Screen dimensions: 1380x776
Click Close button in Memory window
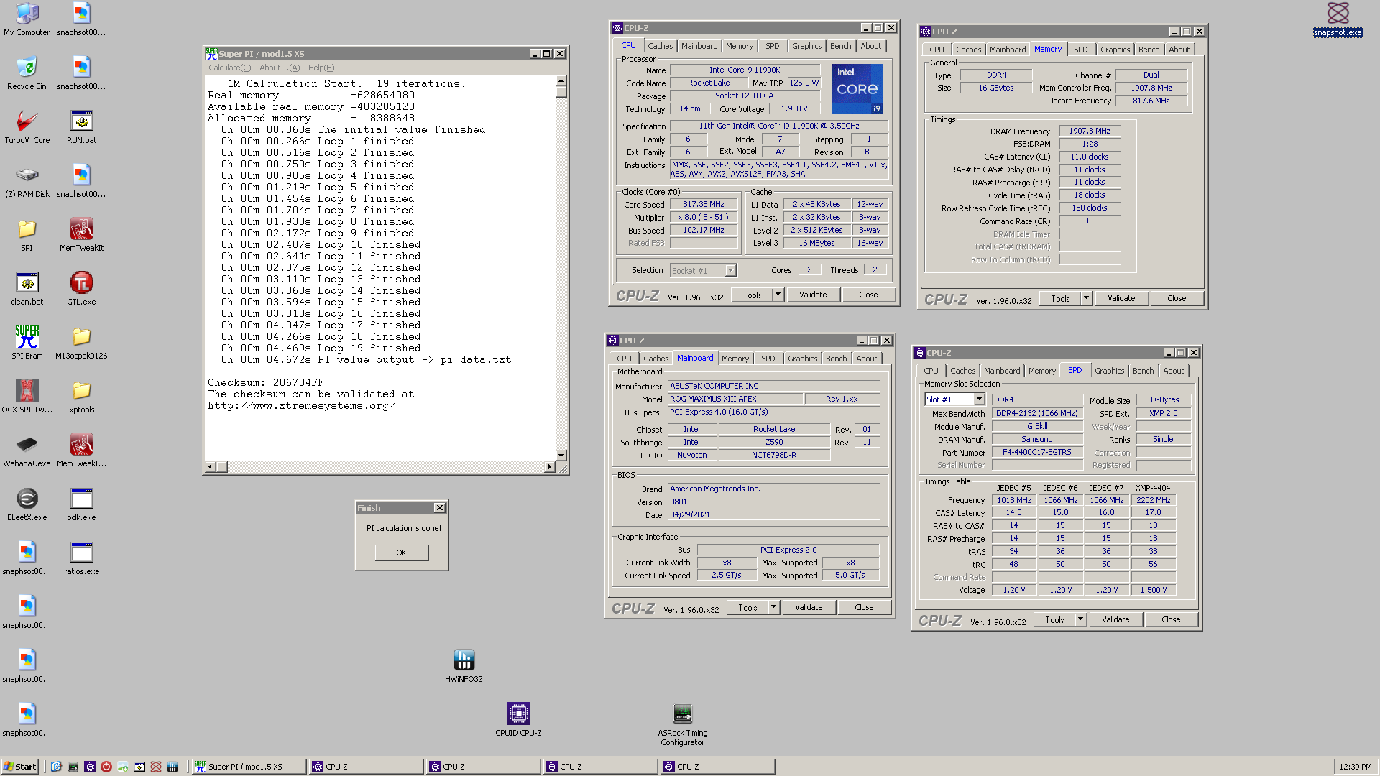[x=1177, y=298]
